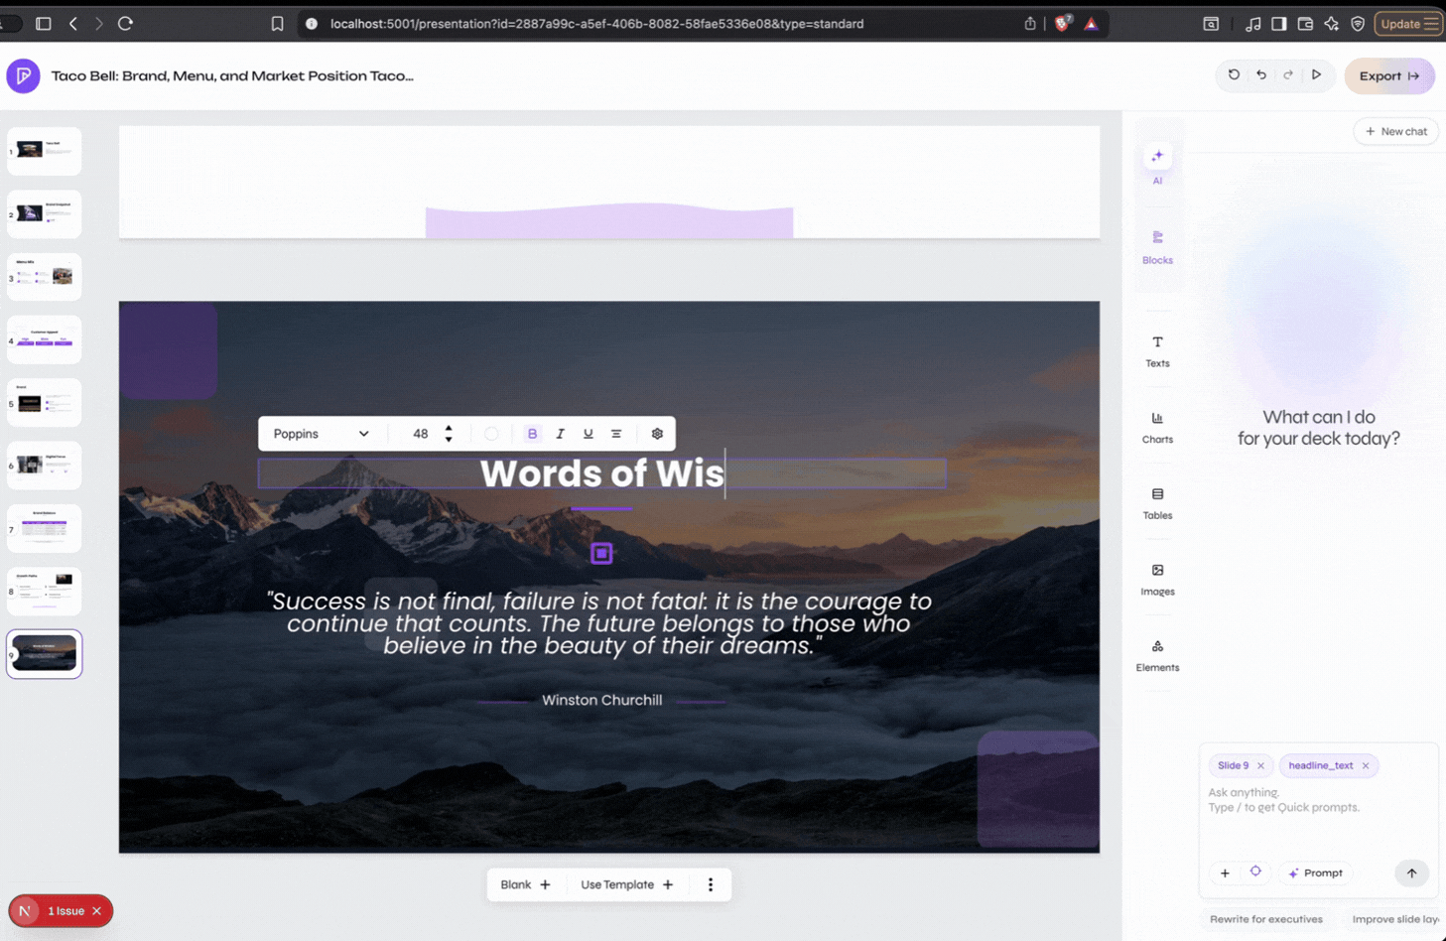Image resolution: width=1446 pixels, height=941 pixels.
Task: Send the chat message with arrow button
Action: (x=1411, y=874)
